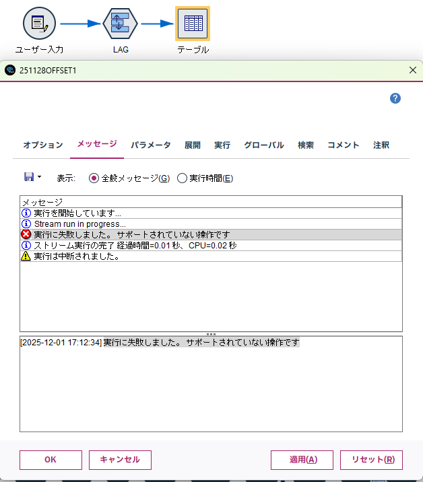423x482 pixels.
Task: Switch to the メッセージ tab
Action: (x=97, y=144)
